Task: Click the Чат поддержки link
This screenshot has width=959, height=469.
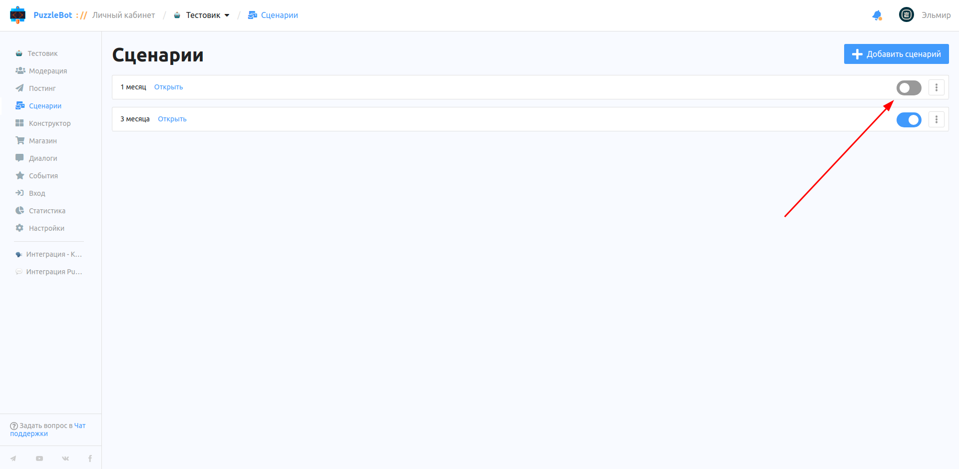Action: (x=48, y=430)
